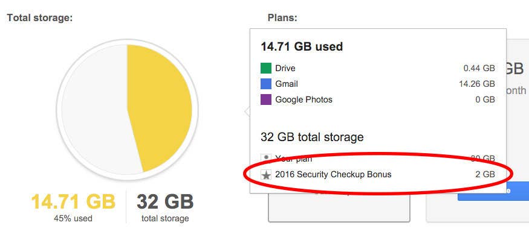Click the Your plan icon
The height and width of the screenshot is (240, 529).
click(266, 157)
